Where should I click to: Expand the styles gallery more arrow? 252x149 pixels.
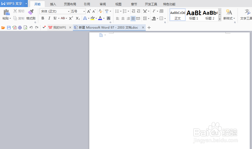pos(220,19)
